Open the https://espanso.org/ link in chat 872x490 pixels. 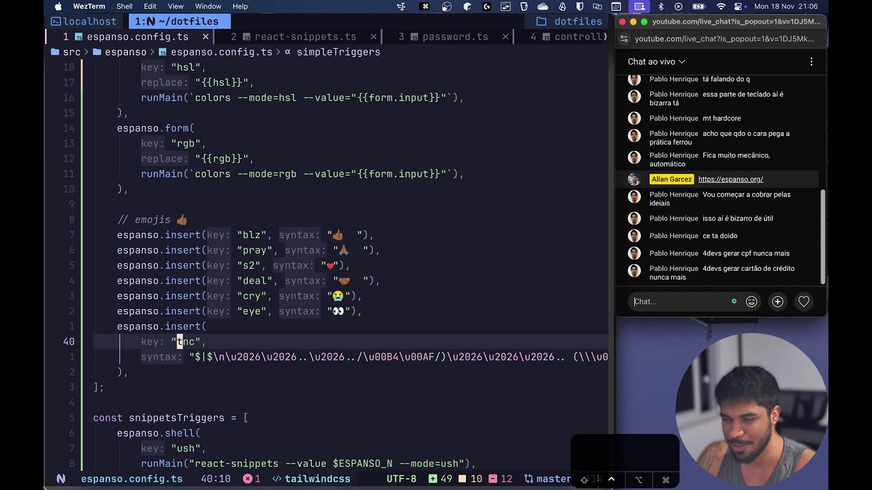pos(730,179)
